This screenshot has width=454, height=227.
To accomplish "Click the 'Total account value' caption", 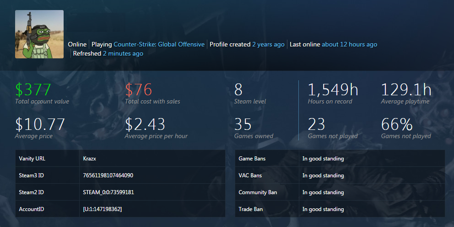I will click(x=42, y=102).
